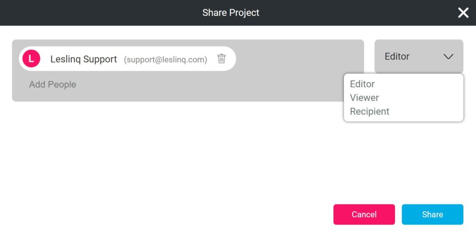Viewport: 476px width, 237px height.
Task: Close the Share Project dialog with X
Action: [x=463, y=13]
